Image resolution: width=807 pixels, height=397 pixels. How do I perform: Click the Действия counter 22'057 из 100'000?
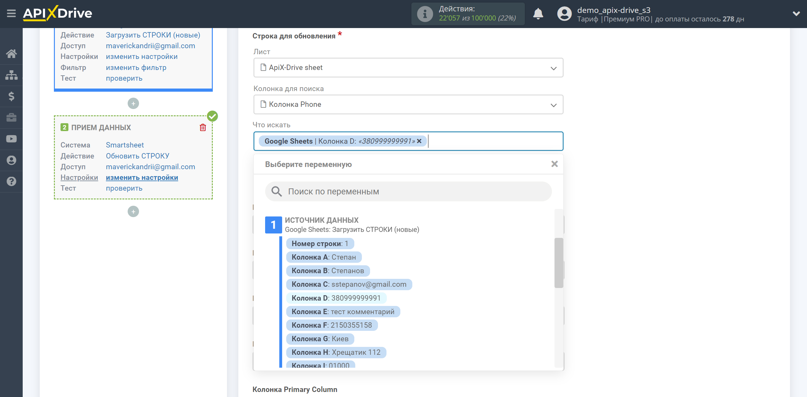[x=477, y=18]
